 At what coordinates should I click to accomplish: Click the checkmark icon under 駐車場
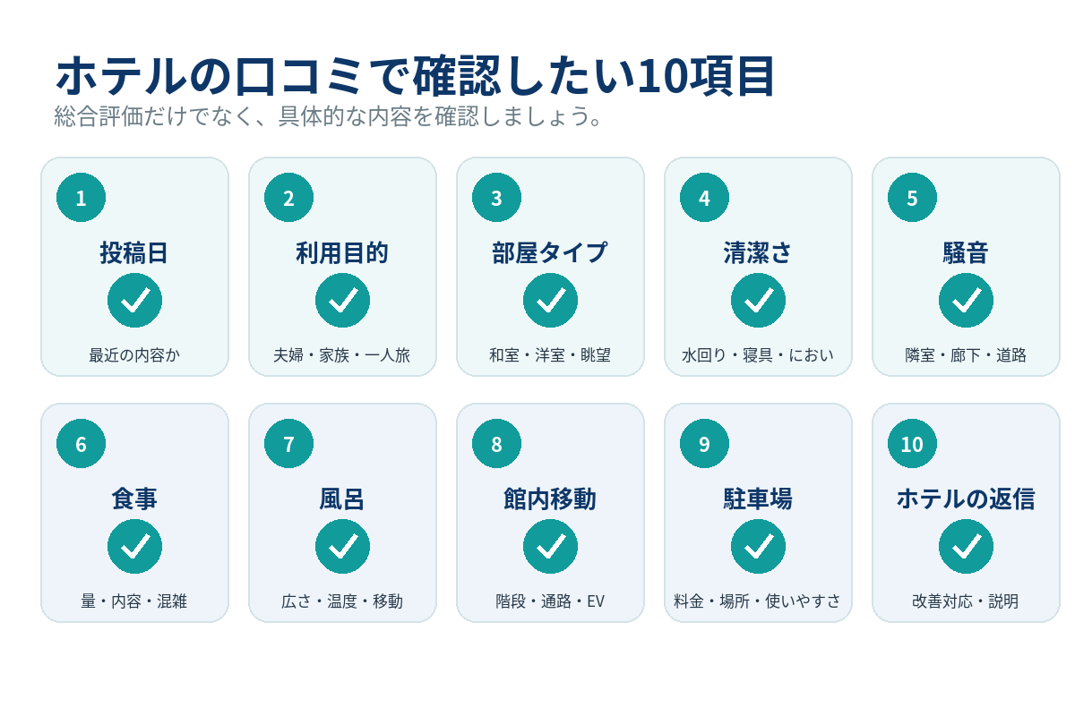tap(758, 547)
